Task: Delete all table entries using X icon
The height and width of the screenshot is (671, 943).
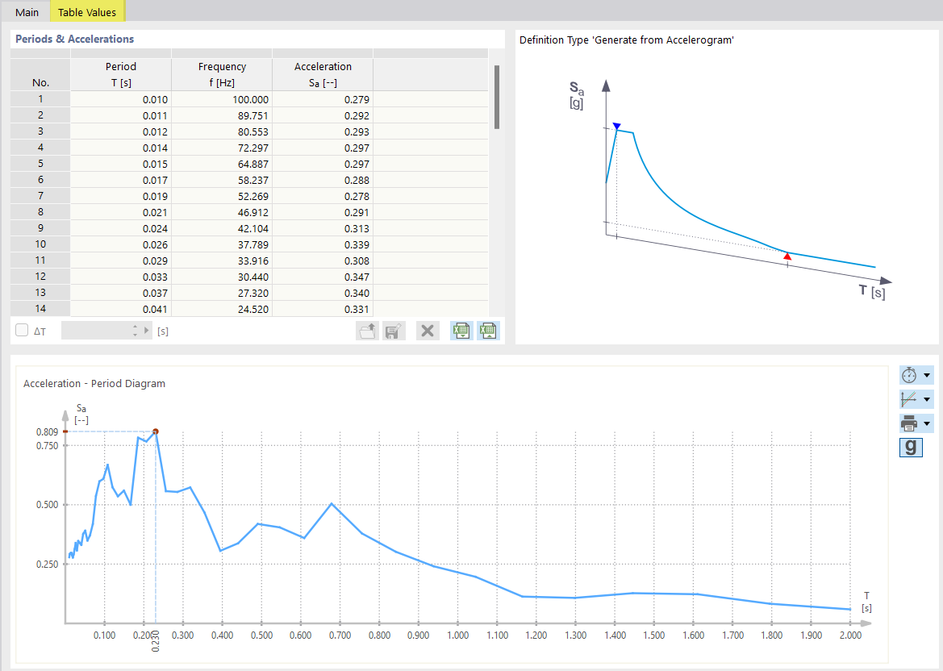Action: [428, 330]
